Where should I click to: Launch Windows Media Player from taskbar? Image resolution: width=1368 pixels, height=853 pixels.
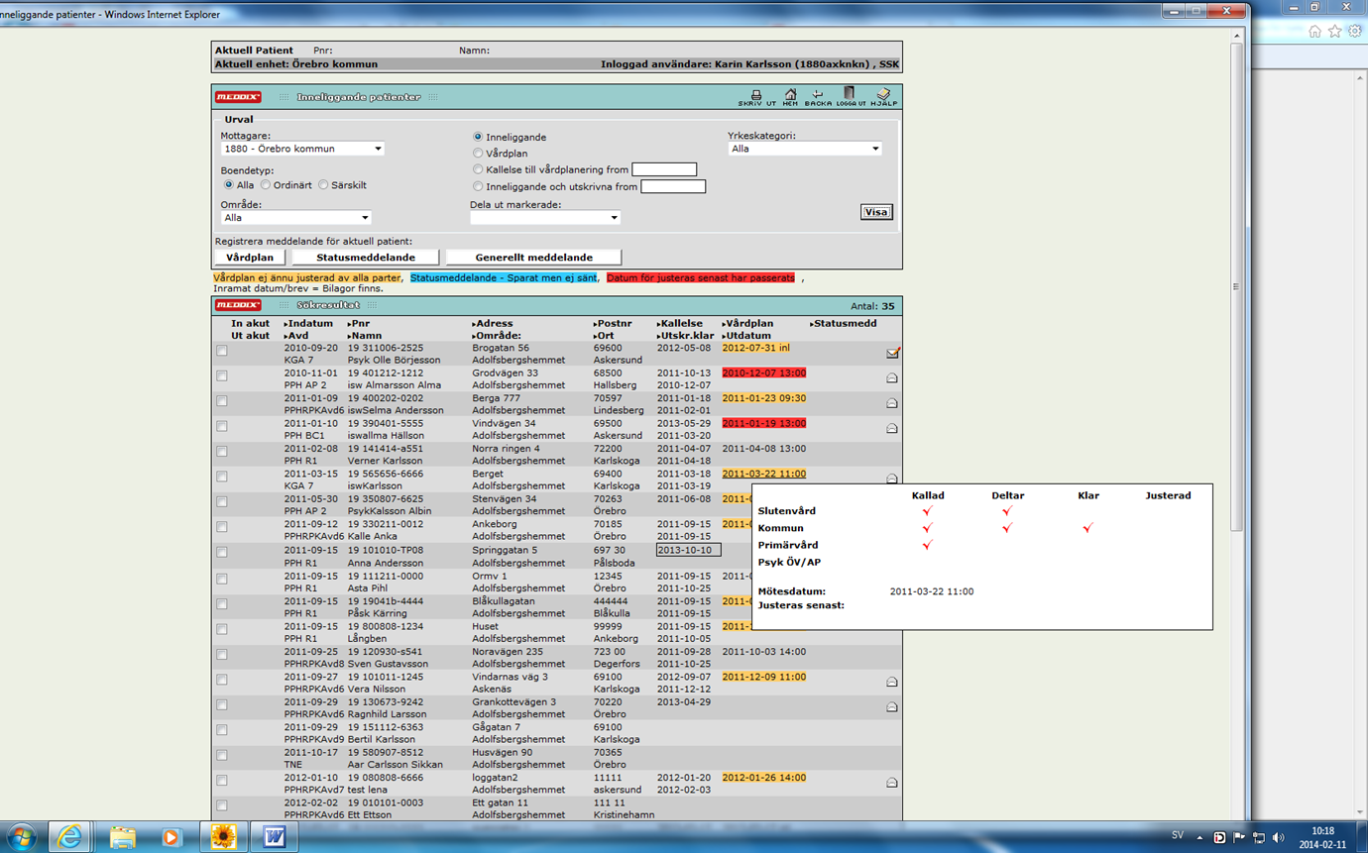pyautogui.click(x=171, y=837)
